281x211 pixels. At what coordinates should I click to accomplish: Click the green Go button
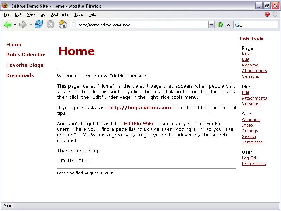point(224,25)
